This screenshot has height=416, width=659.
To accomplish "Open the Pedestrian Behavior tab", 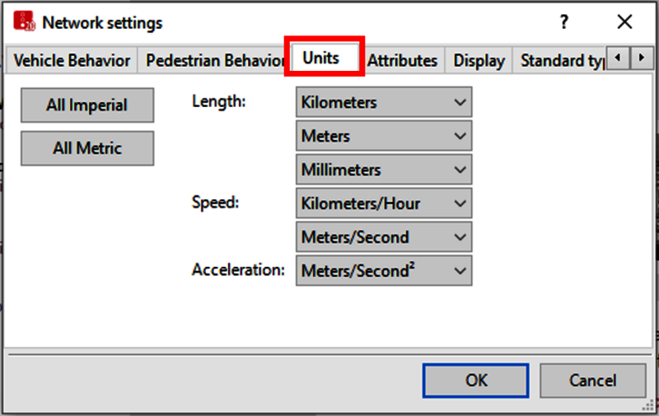I will tap(214, 60).
